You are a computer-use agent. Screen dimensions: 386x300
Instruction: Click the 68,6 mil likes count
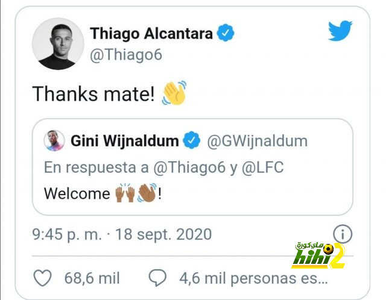[92, 278]
